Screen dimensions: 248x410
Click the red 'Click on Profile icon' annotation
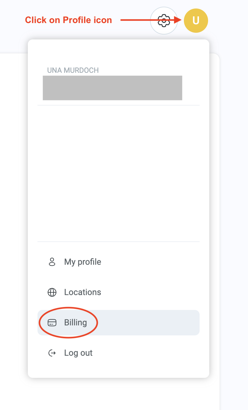(68, 20)
